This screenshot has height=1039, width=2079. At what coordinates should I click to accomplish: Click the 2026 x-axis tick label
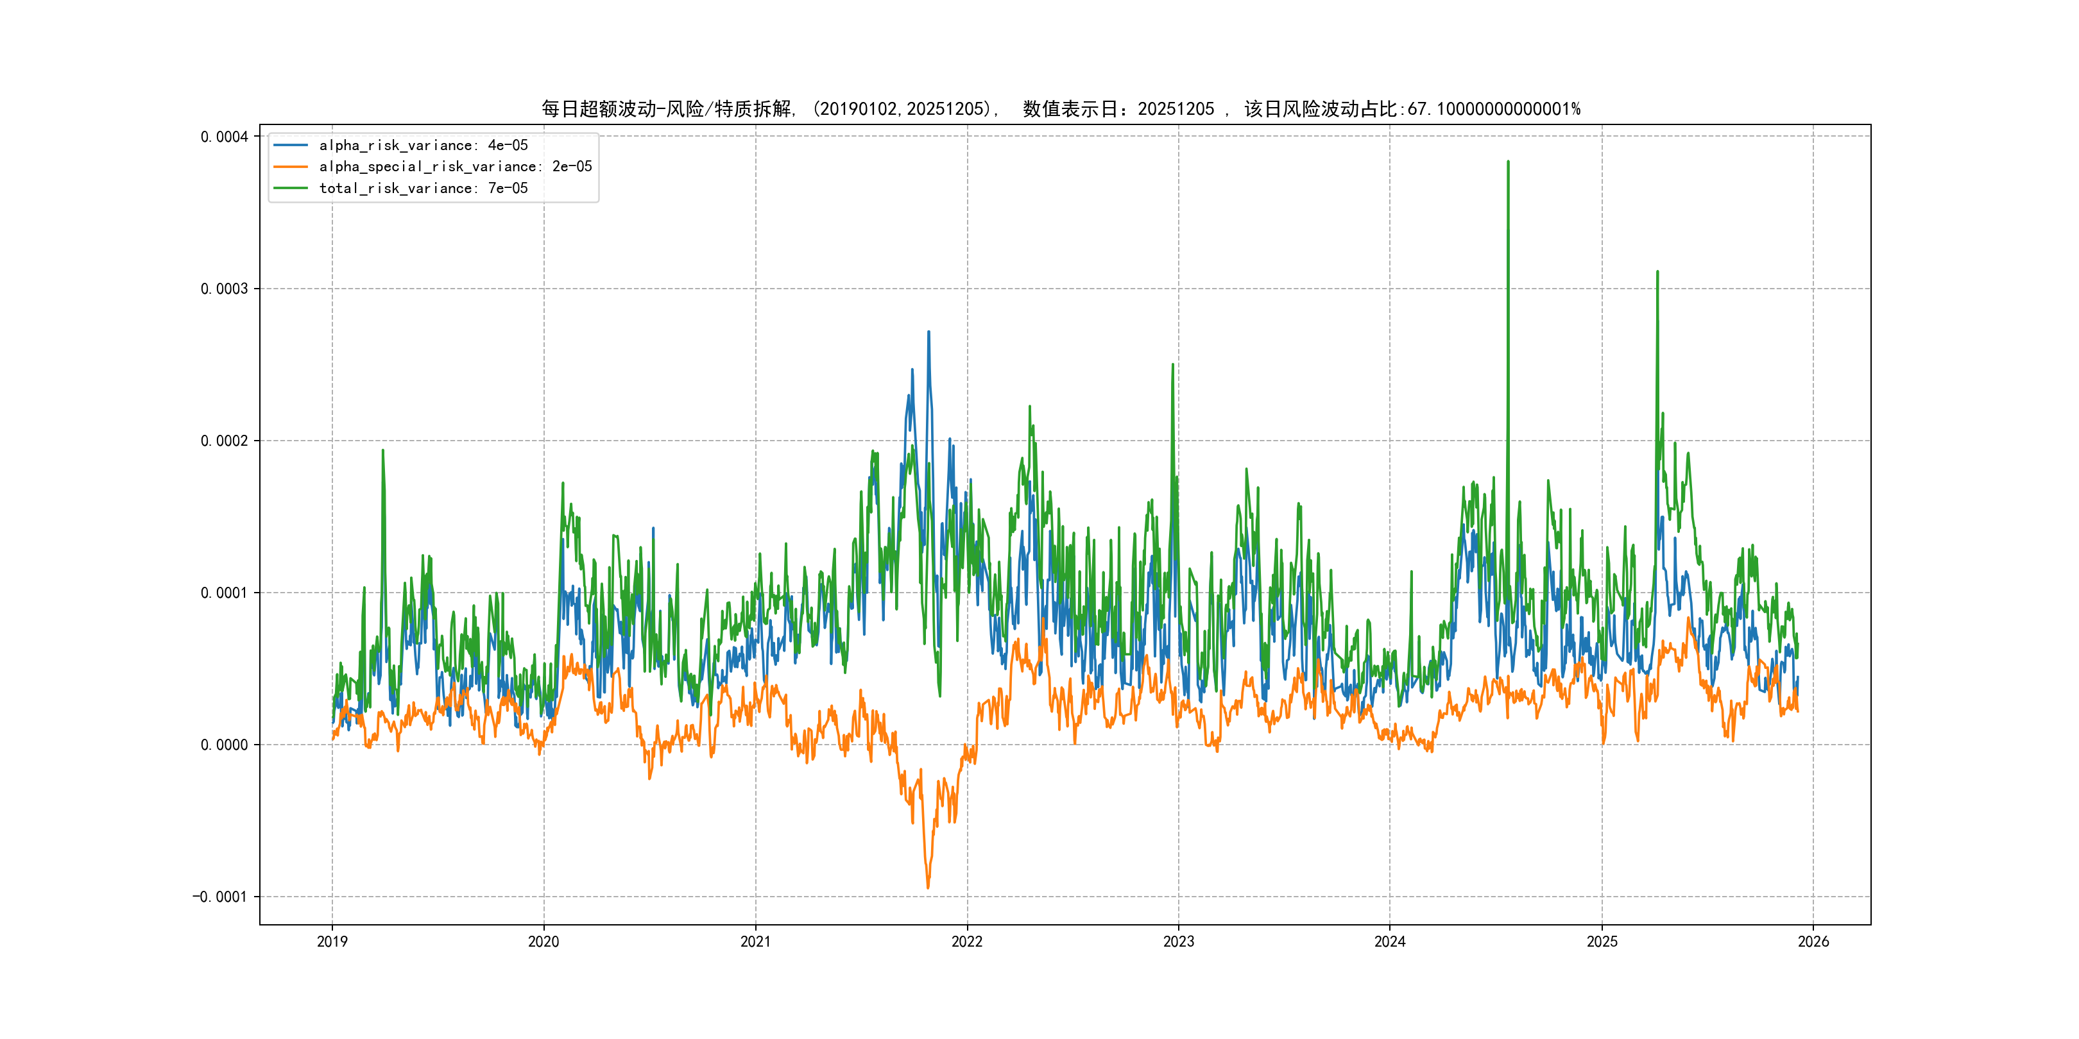pos(1813,942)
